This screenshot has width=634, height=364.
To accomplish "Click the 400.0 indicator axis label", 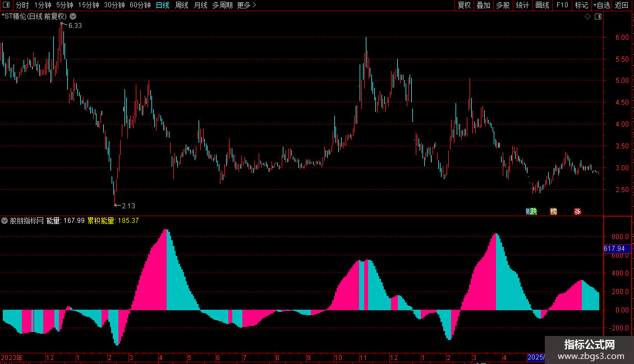I will (620, 273).
